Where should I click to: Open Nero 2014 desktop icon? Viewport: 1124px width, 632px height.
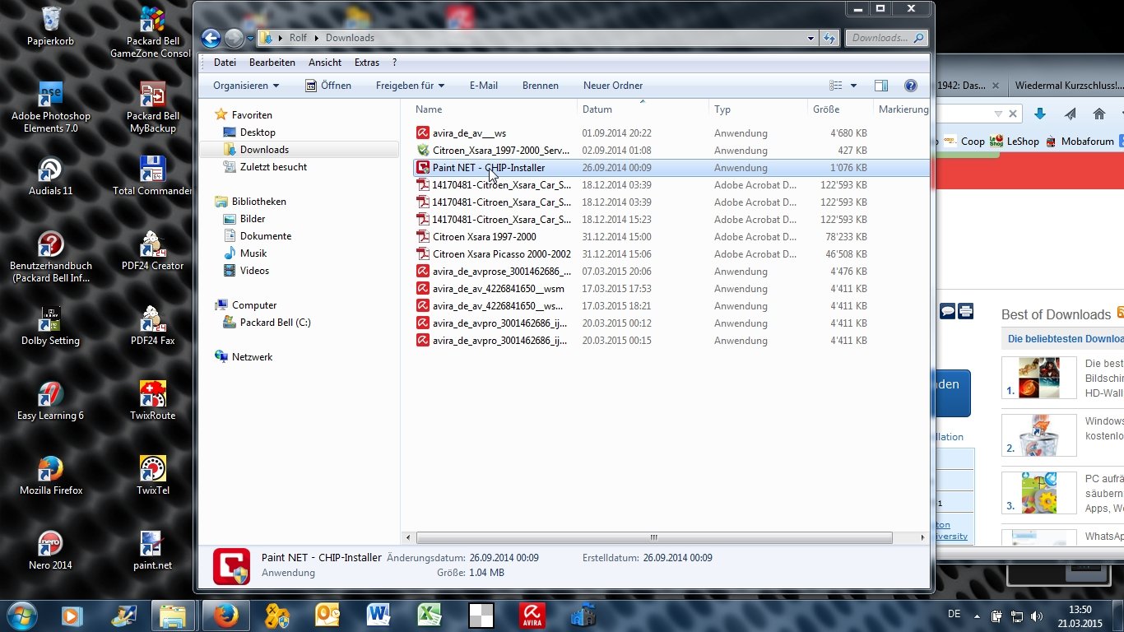click(50, 551)
